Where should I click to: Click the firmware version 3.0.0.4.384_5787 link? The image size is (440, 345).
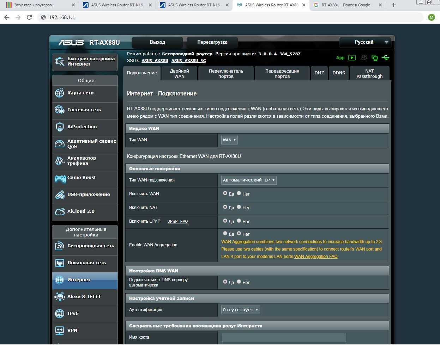click(x=279, y=54)
